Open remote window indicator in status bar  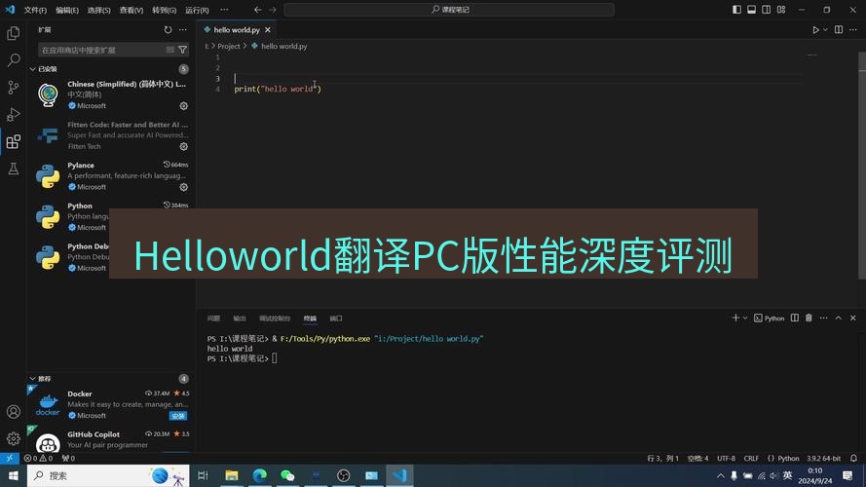[10, 459]
